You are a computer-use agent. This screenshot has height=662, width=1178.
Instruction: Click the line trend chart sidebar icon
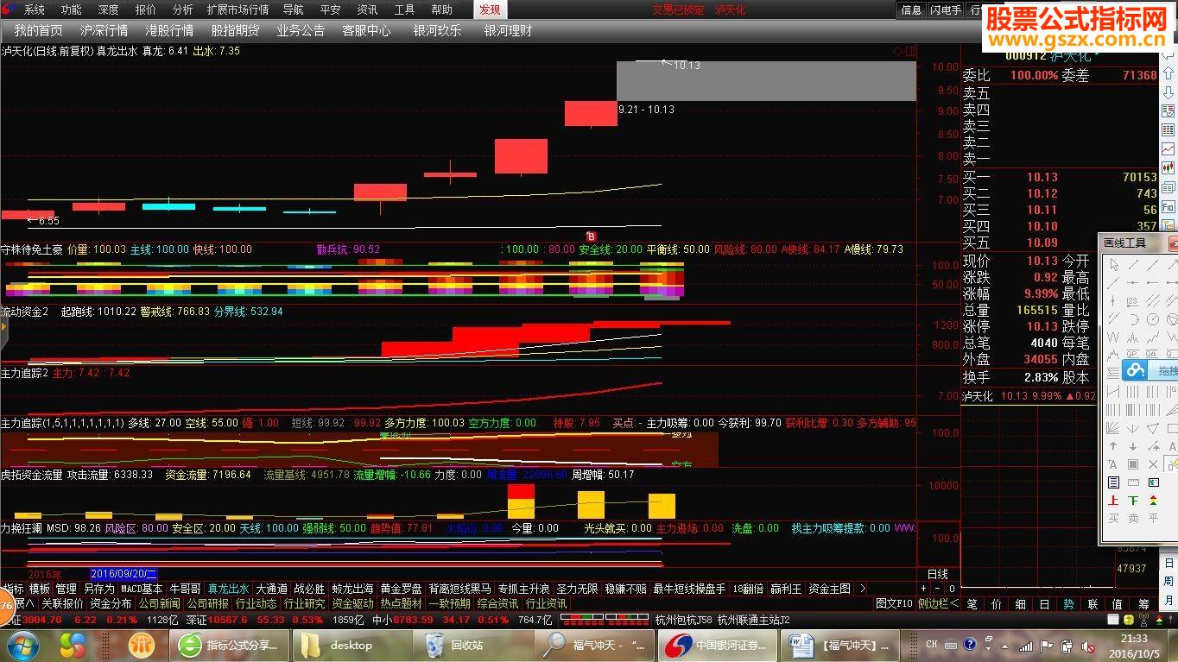pyautogui.click(x=1168, y=149)
